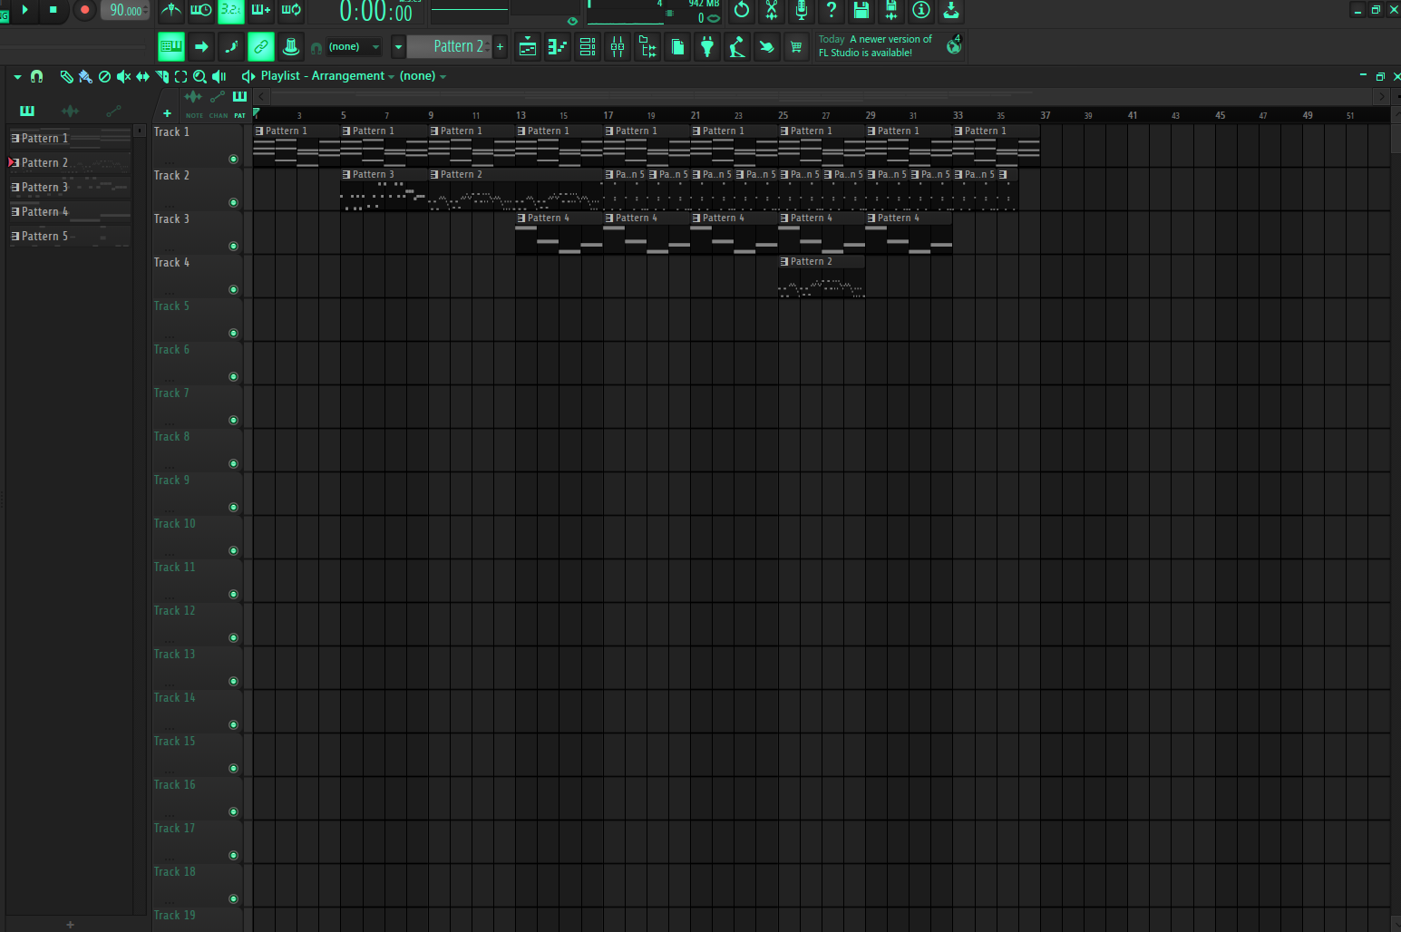
Task: Open the newer version available news link
Action: (875, 46)
